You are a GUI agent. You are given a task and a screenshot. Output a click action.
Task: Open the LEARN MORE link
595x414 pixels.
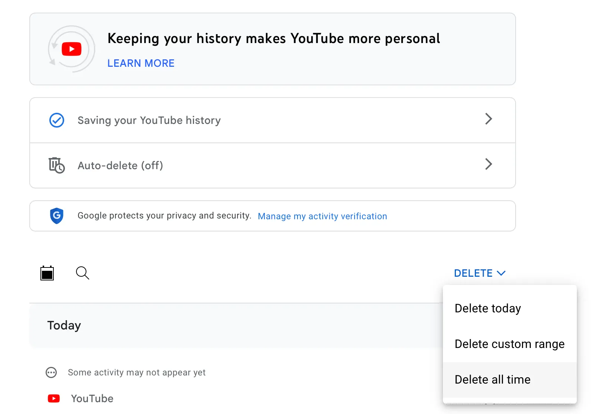tap(141, 63)
